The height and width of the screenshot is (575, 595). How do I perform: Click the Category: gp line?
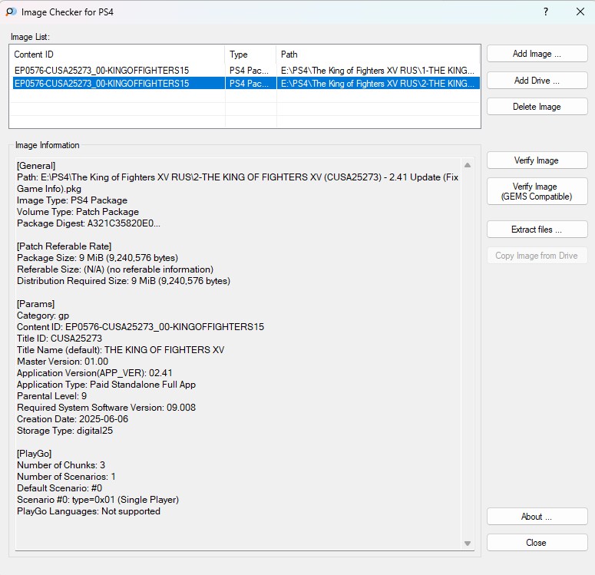43,316
